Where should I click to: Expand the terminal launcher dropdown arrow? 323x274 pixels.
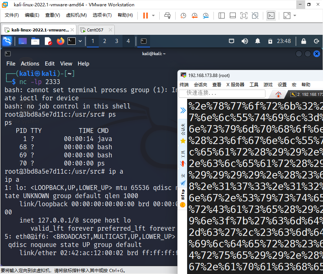tap(80, 41)
